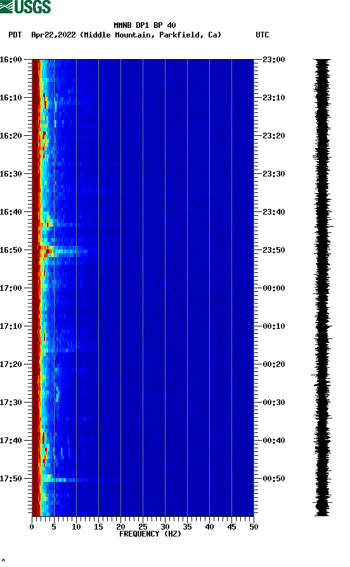Click the date 'Apr22,2022' in header

tap(53, 35)
